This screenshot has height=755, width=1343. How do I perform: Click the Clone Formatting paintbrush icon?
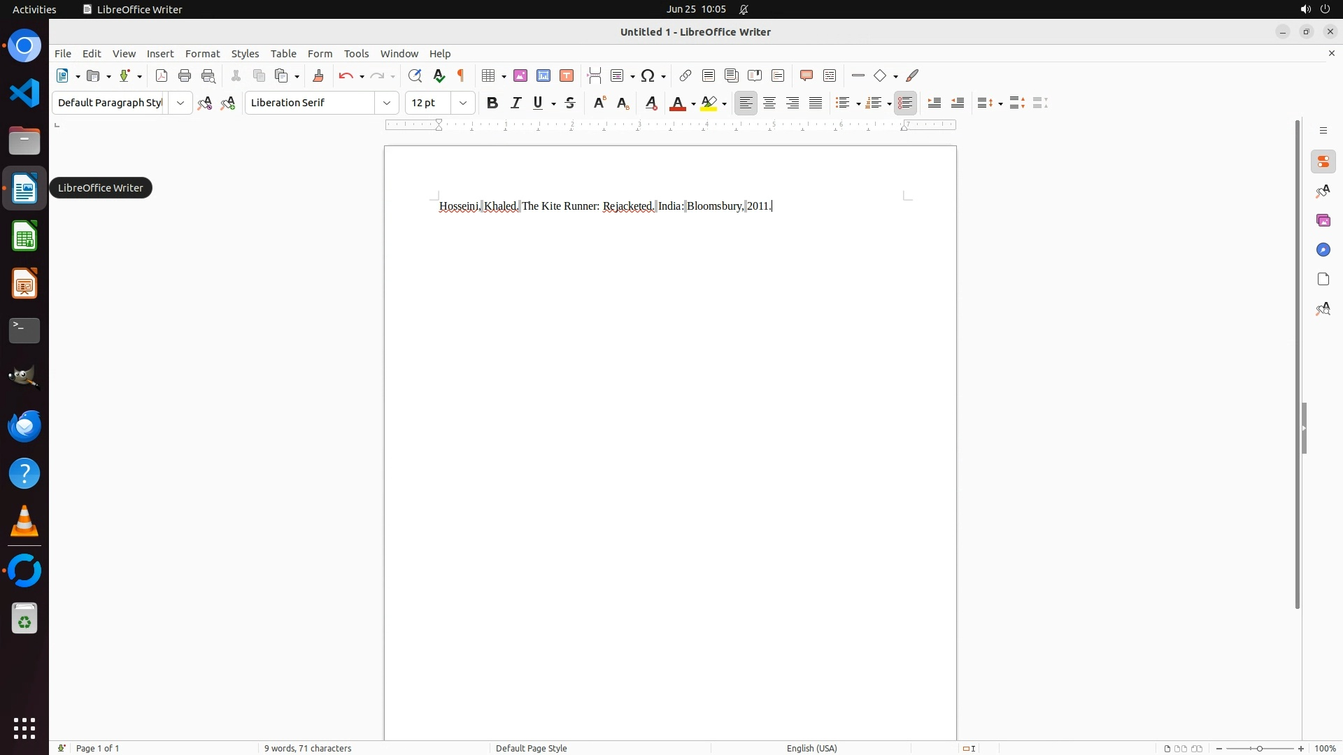click(x=318, y=75)
